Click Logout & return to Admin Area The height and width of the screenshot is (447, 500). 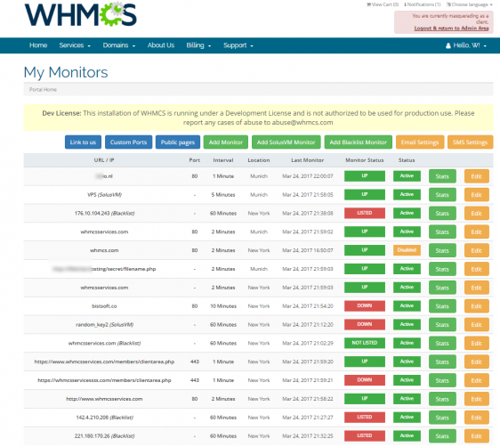tap(451, 28)
